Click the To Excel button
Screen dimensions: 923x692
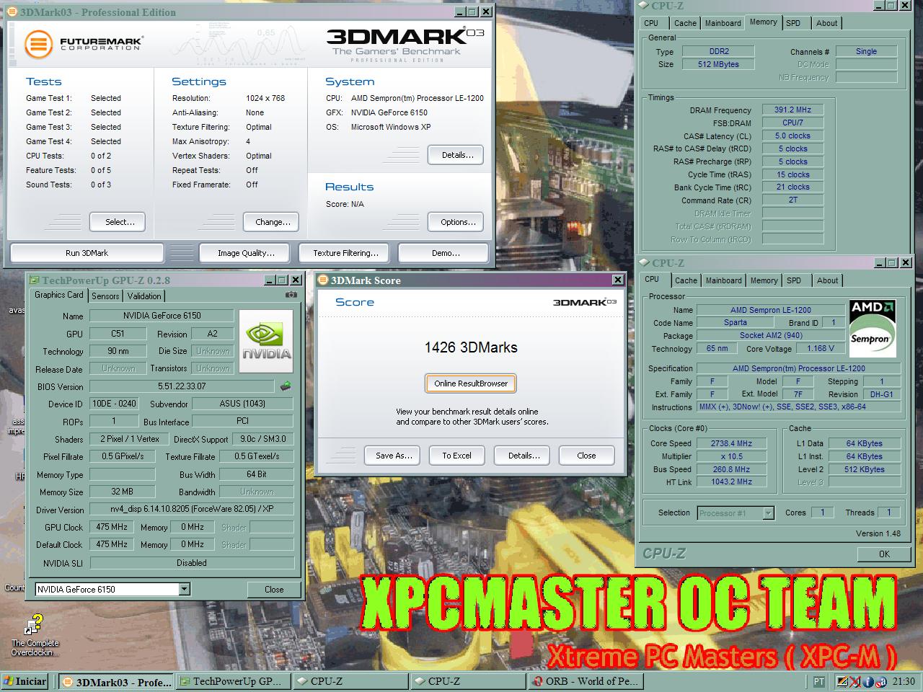pyautogui.click(x=456, y=456)
